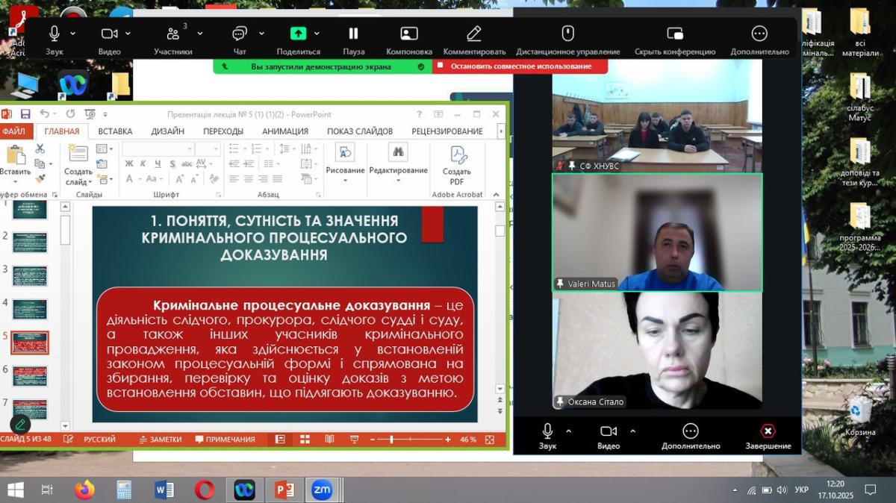Select slide 7 thumbnail
Image resolution: width=896 pixels, height=503 pixels.
tap(30, 409)
